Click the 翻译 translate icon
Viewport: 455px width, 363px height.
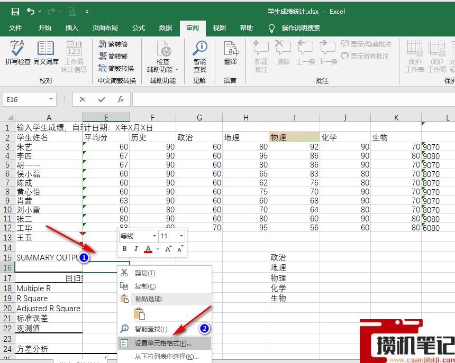pos(231,52)
